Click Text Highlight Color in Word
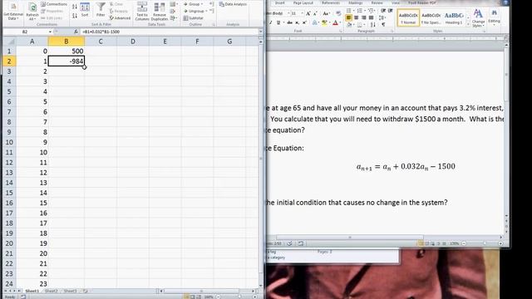Viewport: 532px width, 299px height. 324,22
